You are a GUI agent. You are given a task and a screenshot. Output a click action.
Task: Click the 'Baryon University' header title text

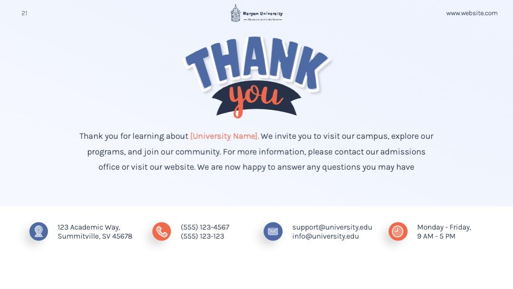point(262,14)
